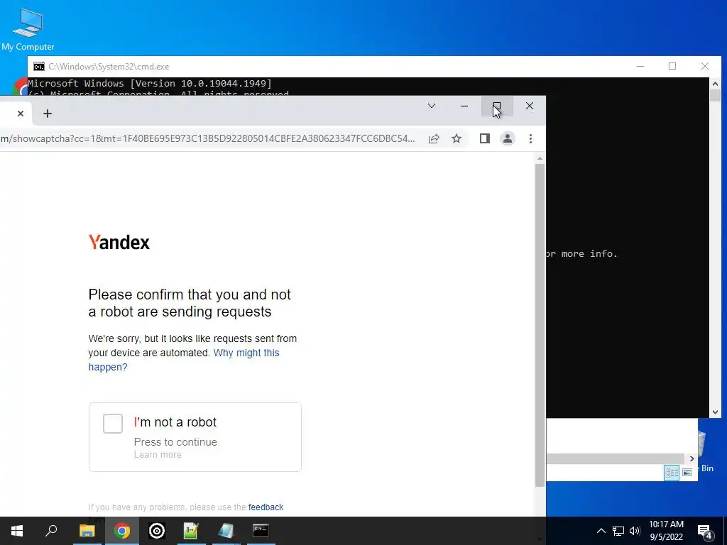Bookmark this page with the star

point(457,138)
